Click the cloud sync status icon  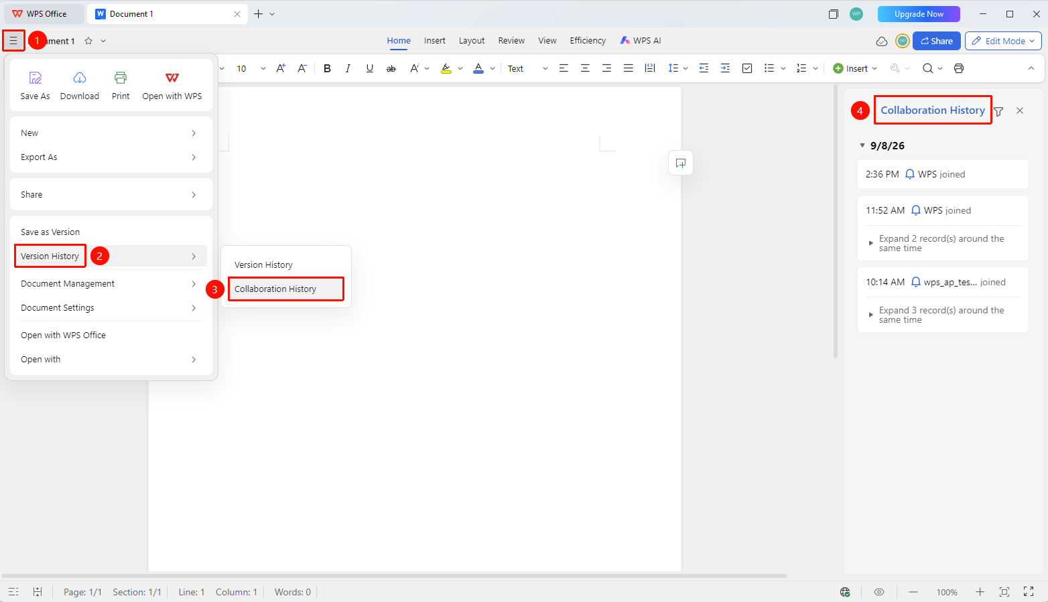(882, 41)
